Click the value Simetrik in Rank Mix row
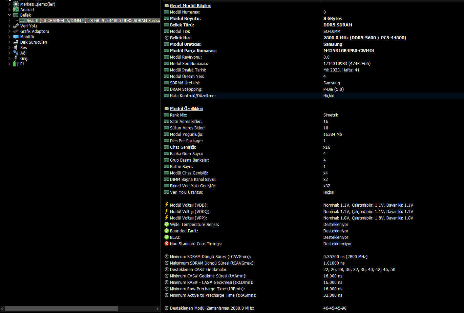The width and height of the screenshot is (464, 313). (x=331, y=115)
